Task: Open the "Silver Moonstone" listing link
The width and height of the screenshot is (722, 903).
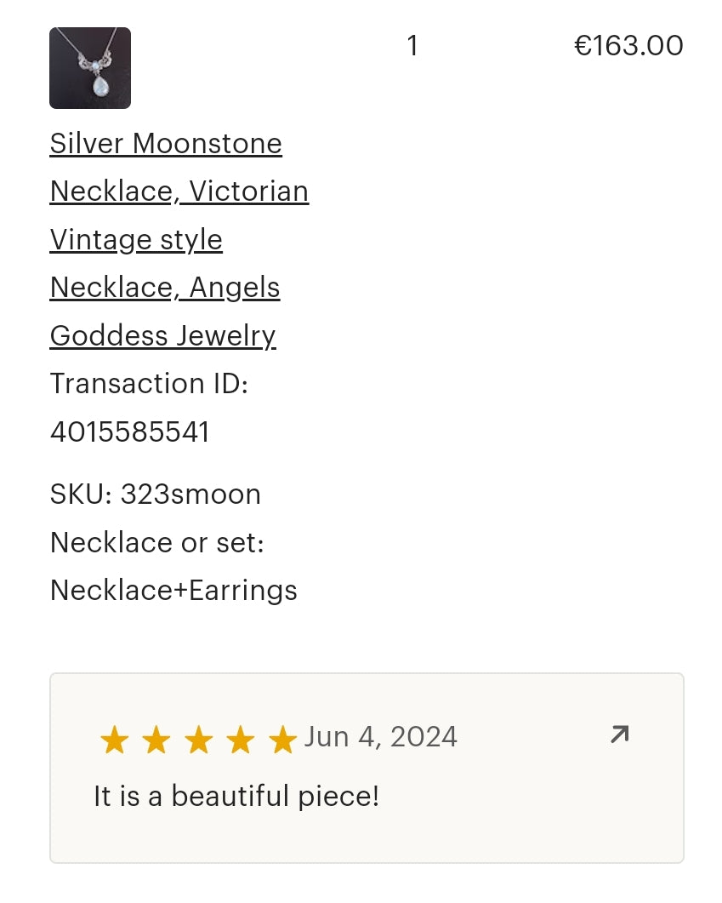Action: click(166, 143)
